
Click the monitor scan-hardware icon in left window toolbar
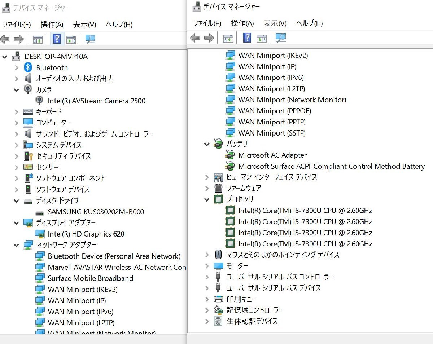click(90, 39)
